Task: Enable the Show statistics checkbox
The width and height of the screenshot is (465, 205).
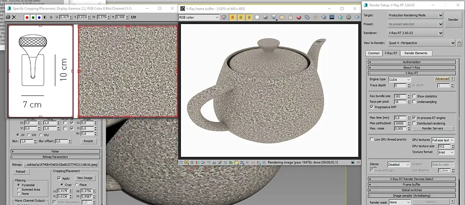Action: [x=414, y=96]
